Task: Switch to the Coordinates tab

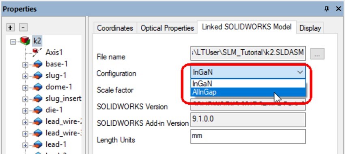Action: (115, 28)
